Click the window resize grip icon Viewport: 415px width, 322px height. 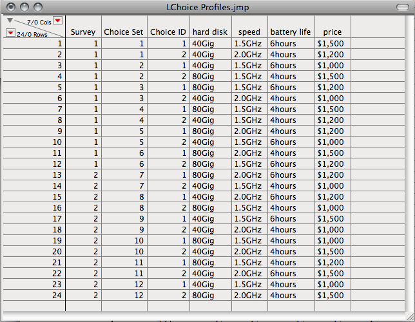(x=410, y=316)
